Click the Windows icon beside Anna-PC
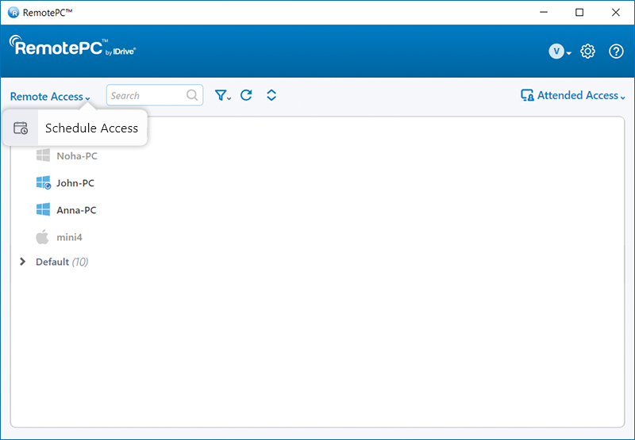This screenshot has height=440, width=635. [43, 210]
